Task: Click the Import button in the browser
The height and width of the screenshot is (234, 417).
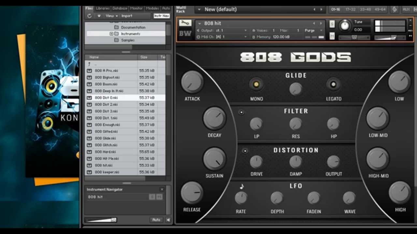Action: point(127,16)
